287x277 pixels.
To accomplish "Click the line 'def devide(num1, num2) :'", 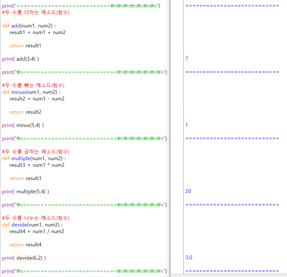I will click(32, 225).
